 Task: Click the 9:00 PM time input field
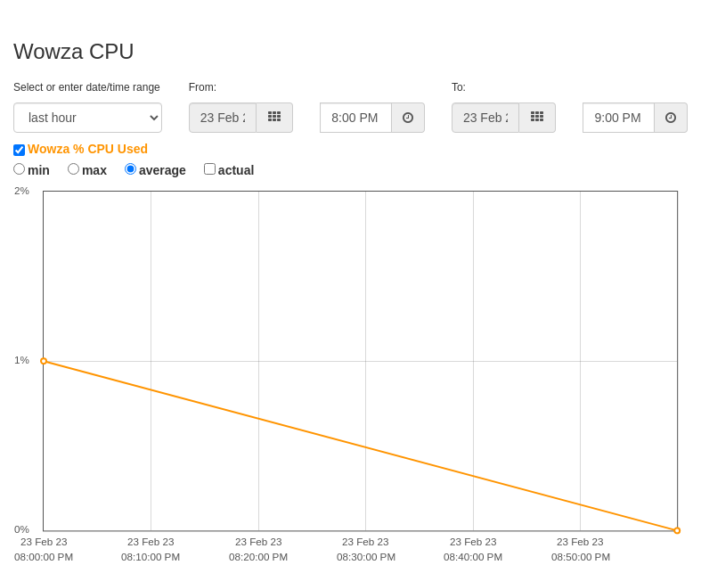tap(619, 118)
